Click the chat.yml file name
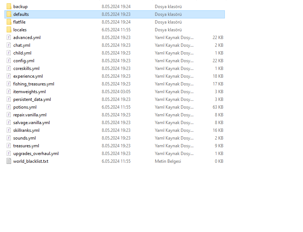The image size is (303, 232). (x=22, y=45)
